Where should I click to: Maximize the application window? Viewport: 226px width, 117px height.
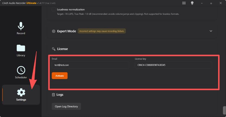[211, 3]
